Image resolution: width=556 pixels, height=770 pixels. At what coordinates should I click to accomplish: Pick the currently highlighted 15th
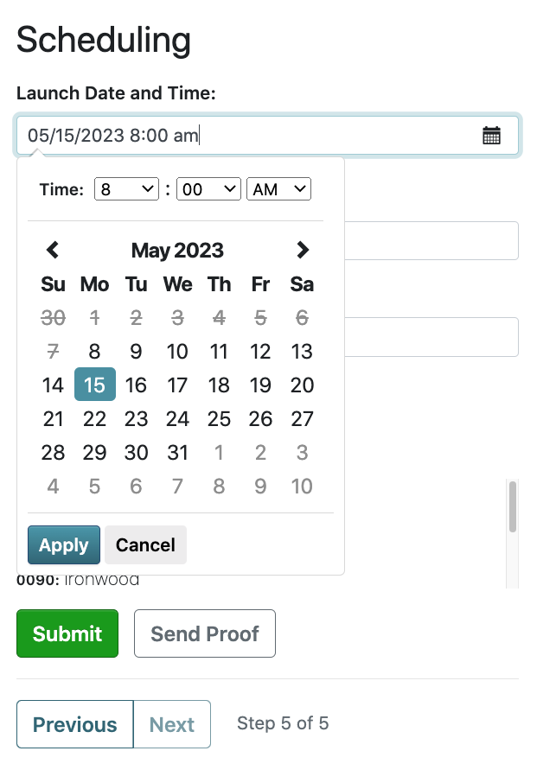pyautogui.click(x=94, y=385)
